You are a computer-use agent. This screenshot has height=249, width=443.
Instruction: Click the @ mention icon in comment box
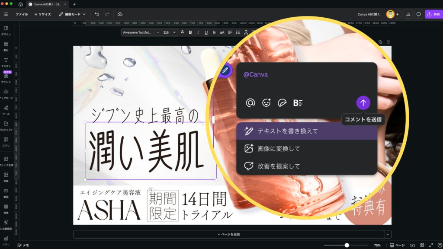[250, 103]
